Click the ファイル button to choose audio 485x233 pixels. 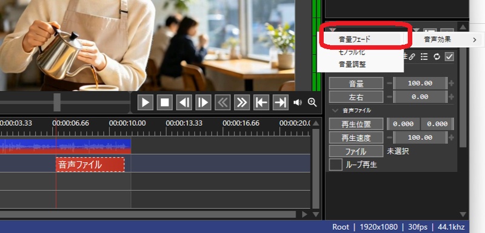pos(356,151)
